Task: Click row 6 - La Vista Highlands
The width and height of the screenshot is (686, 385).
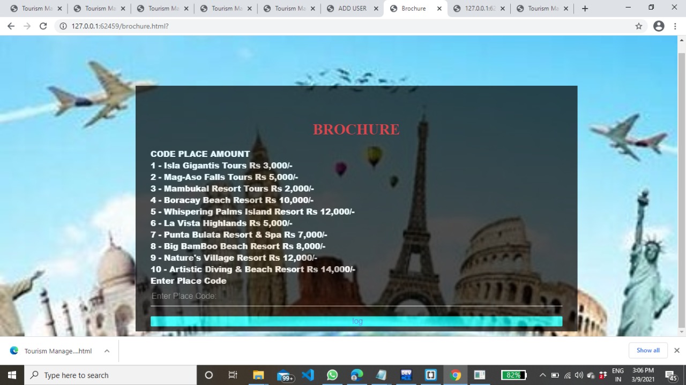Action: click(x=221, y=223)
